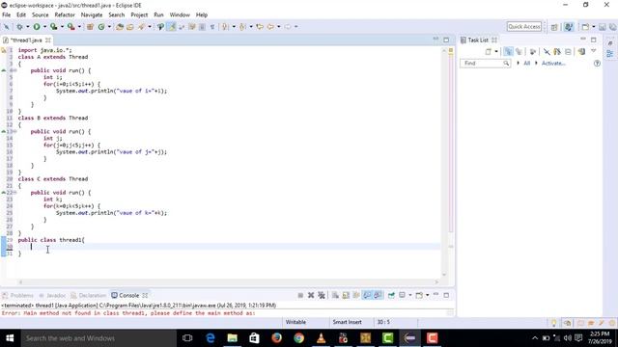
Task: Open the Window menu
Action: point(180,14)
